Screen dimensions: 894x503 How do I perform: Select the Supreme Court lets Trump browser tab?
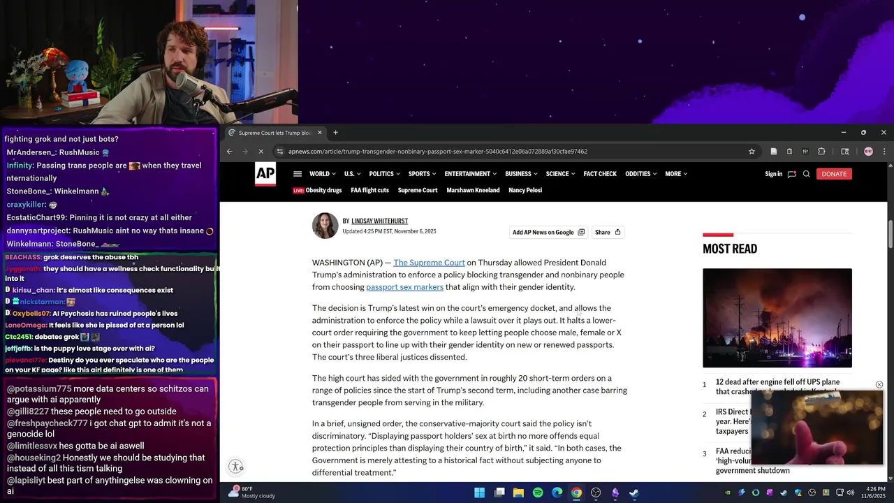tap(276, 133)
